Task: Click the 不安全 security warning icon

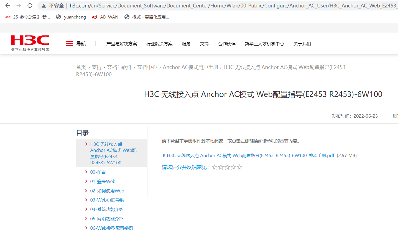Action: point(44,6)
